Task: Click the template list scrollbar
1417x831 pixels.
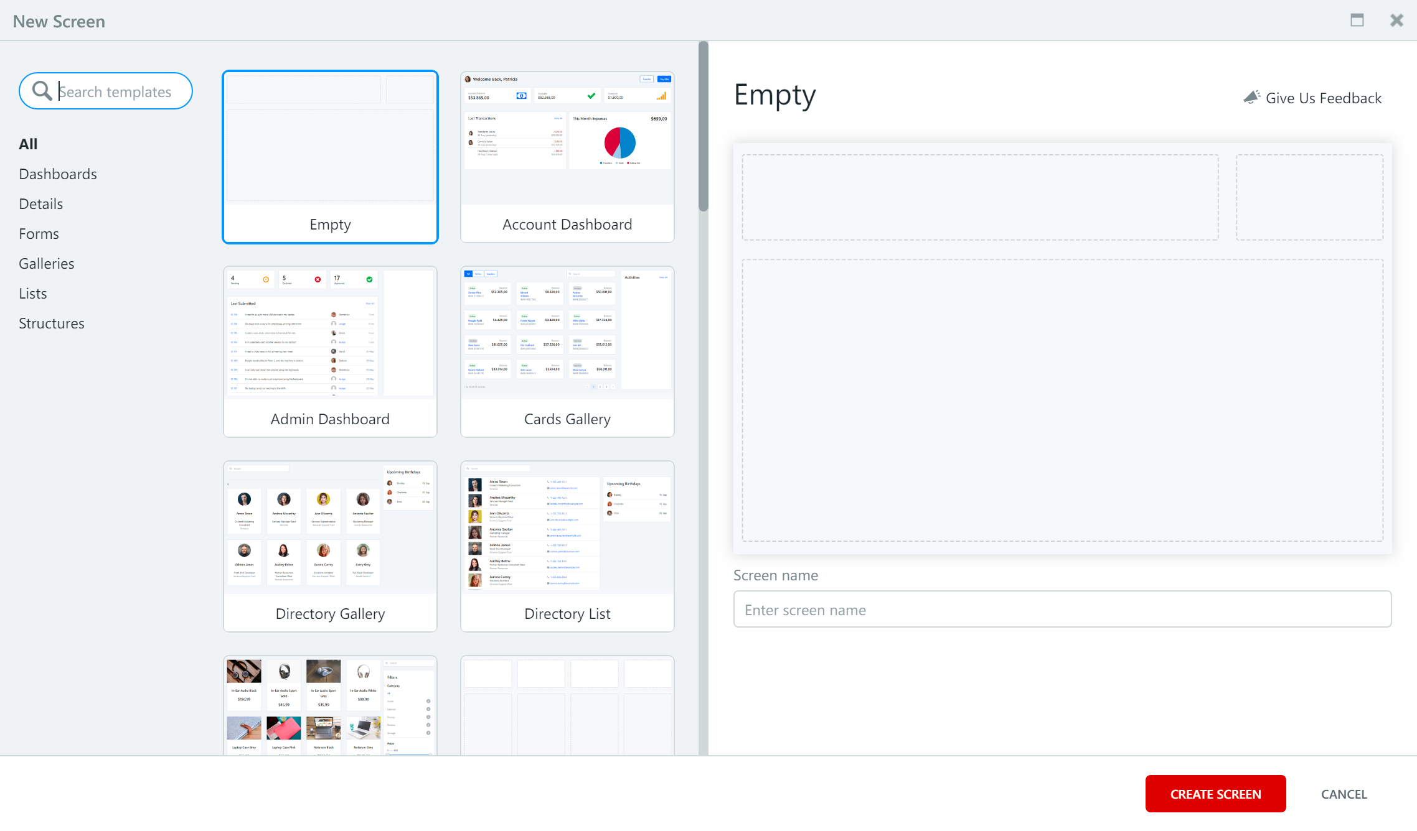Action: click(704, 127)
